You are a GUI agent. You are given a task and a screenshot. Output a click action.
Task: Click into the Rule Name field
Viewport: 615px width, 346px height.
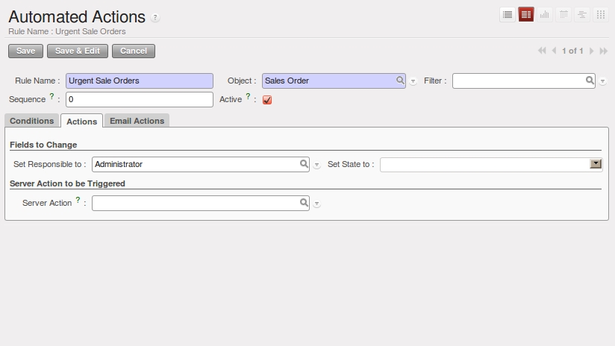(x=140, y=81)
